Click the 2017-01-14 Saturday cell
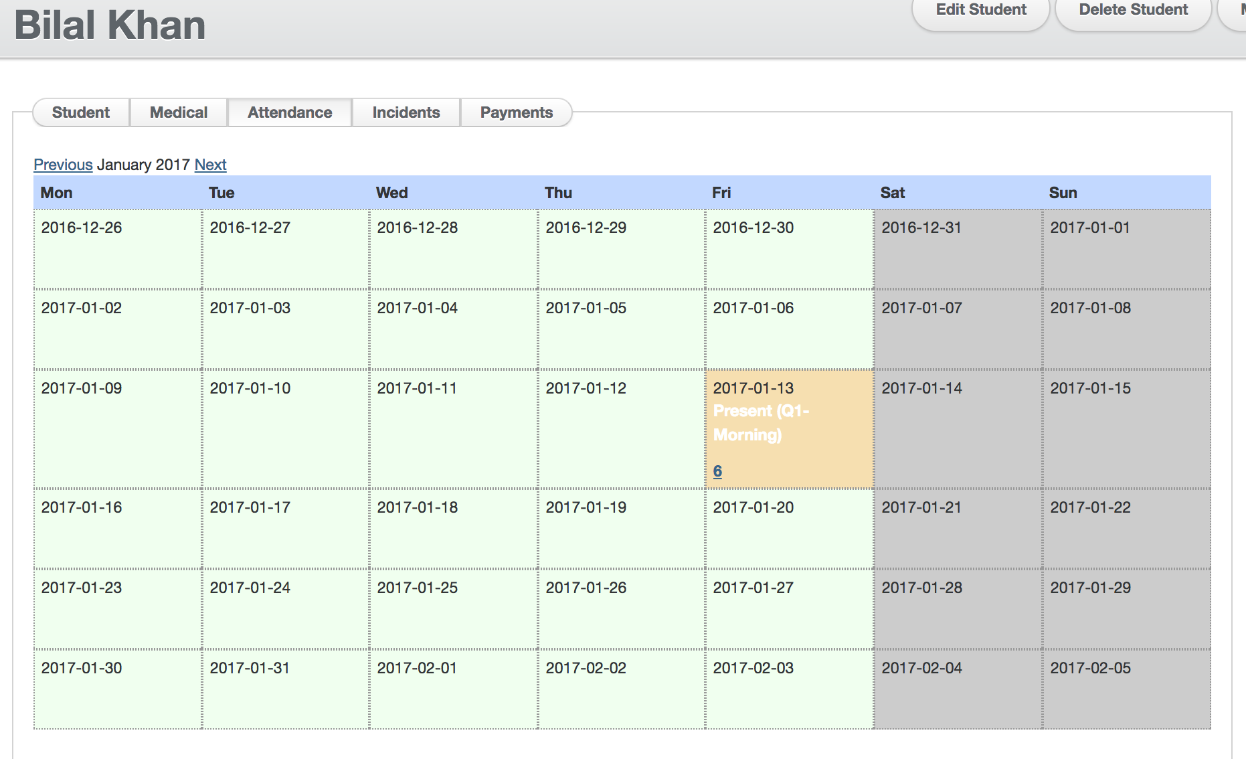This screenshot has height=759, width=1246. coord(958,428)
